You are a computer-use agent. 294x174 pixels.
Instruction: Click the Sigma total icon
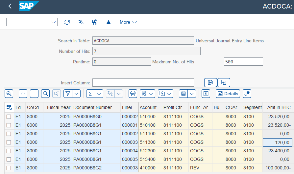90,94
